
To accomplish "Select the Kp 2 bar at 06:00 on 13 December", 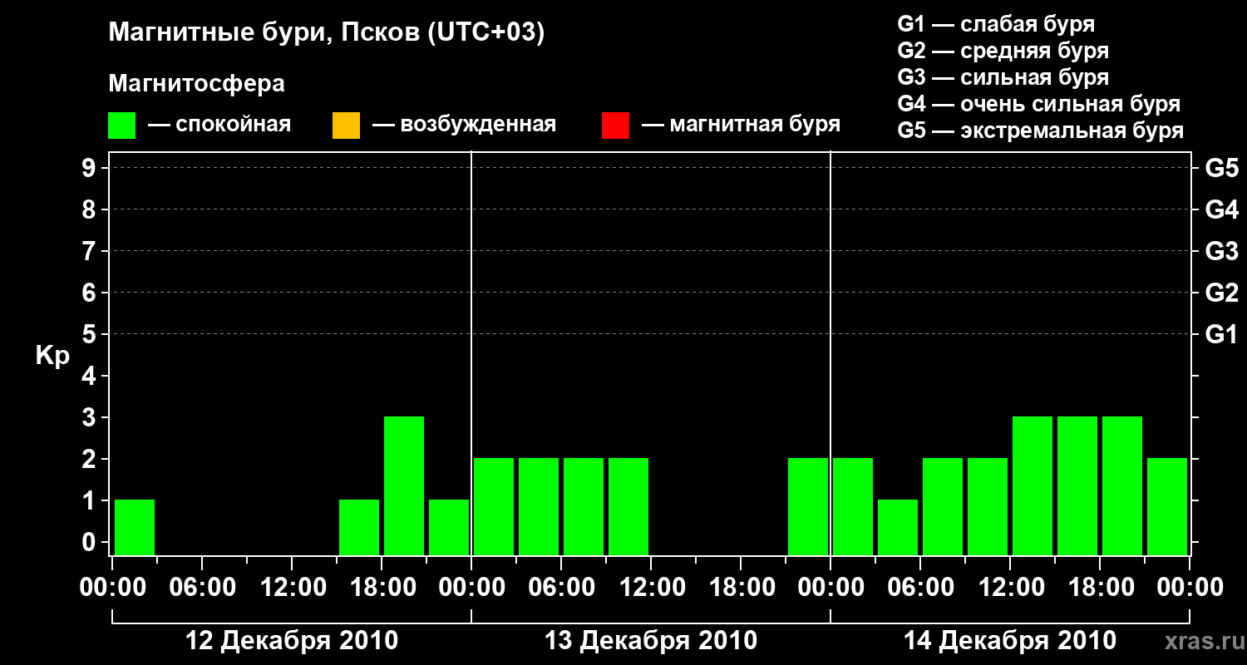I will 584,506.
